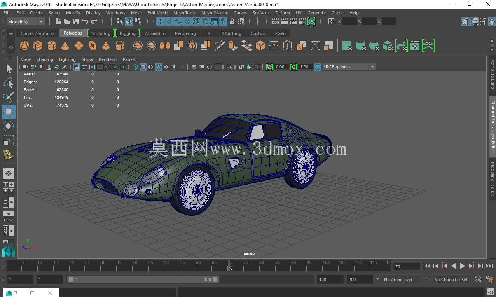Create a polygon sphere from the shelf

(x=24, y=46)
